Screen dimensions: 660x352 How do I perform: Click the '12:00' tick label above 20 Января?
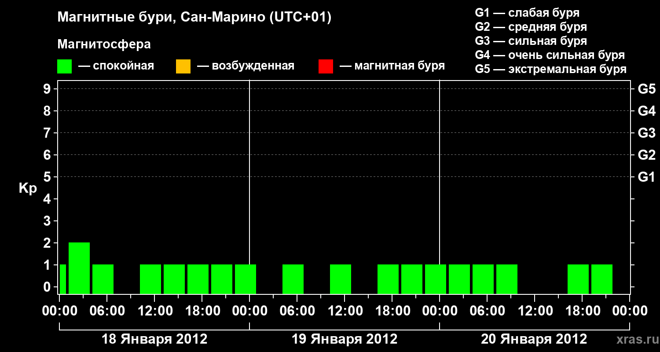coord(535,311)
